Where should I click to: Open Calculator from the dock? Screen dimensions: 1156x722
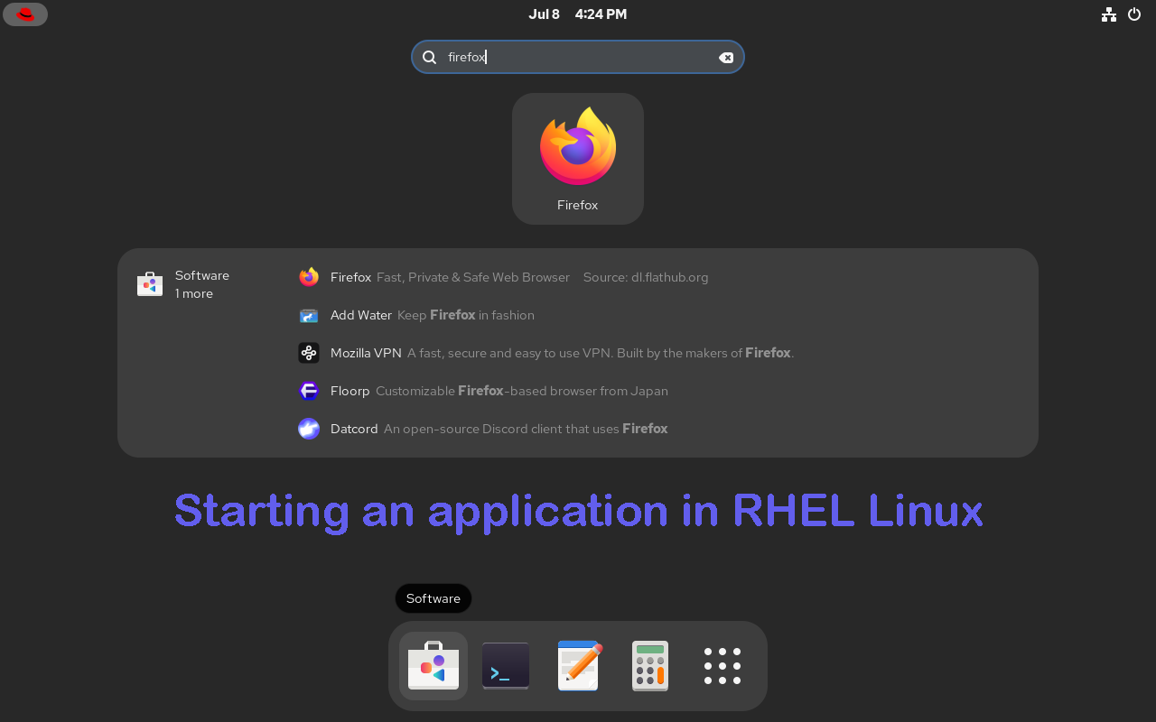[x=650, y=666]
